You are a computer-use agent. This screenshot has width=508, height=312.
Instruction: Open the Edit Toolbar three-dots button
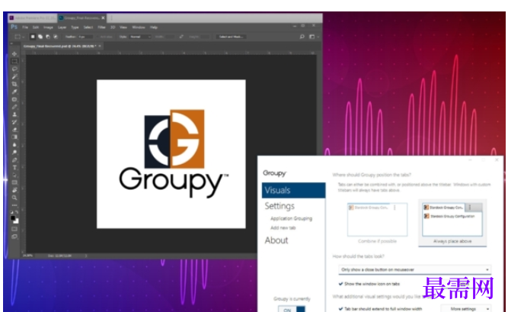click(x=14, y=205)
